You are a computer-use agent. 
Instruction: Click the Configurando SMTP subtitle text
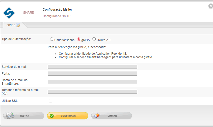point(57,16)
